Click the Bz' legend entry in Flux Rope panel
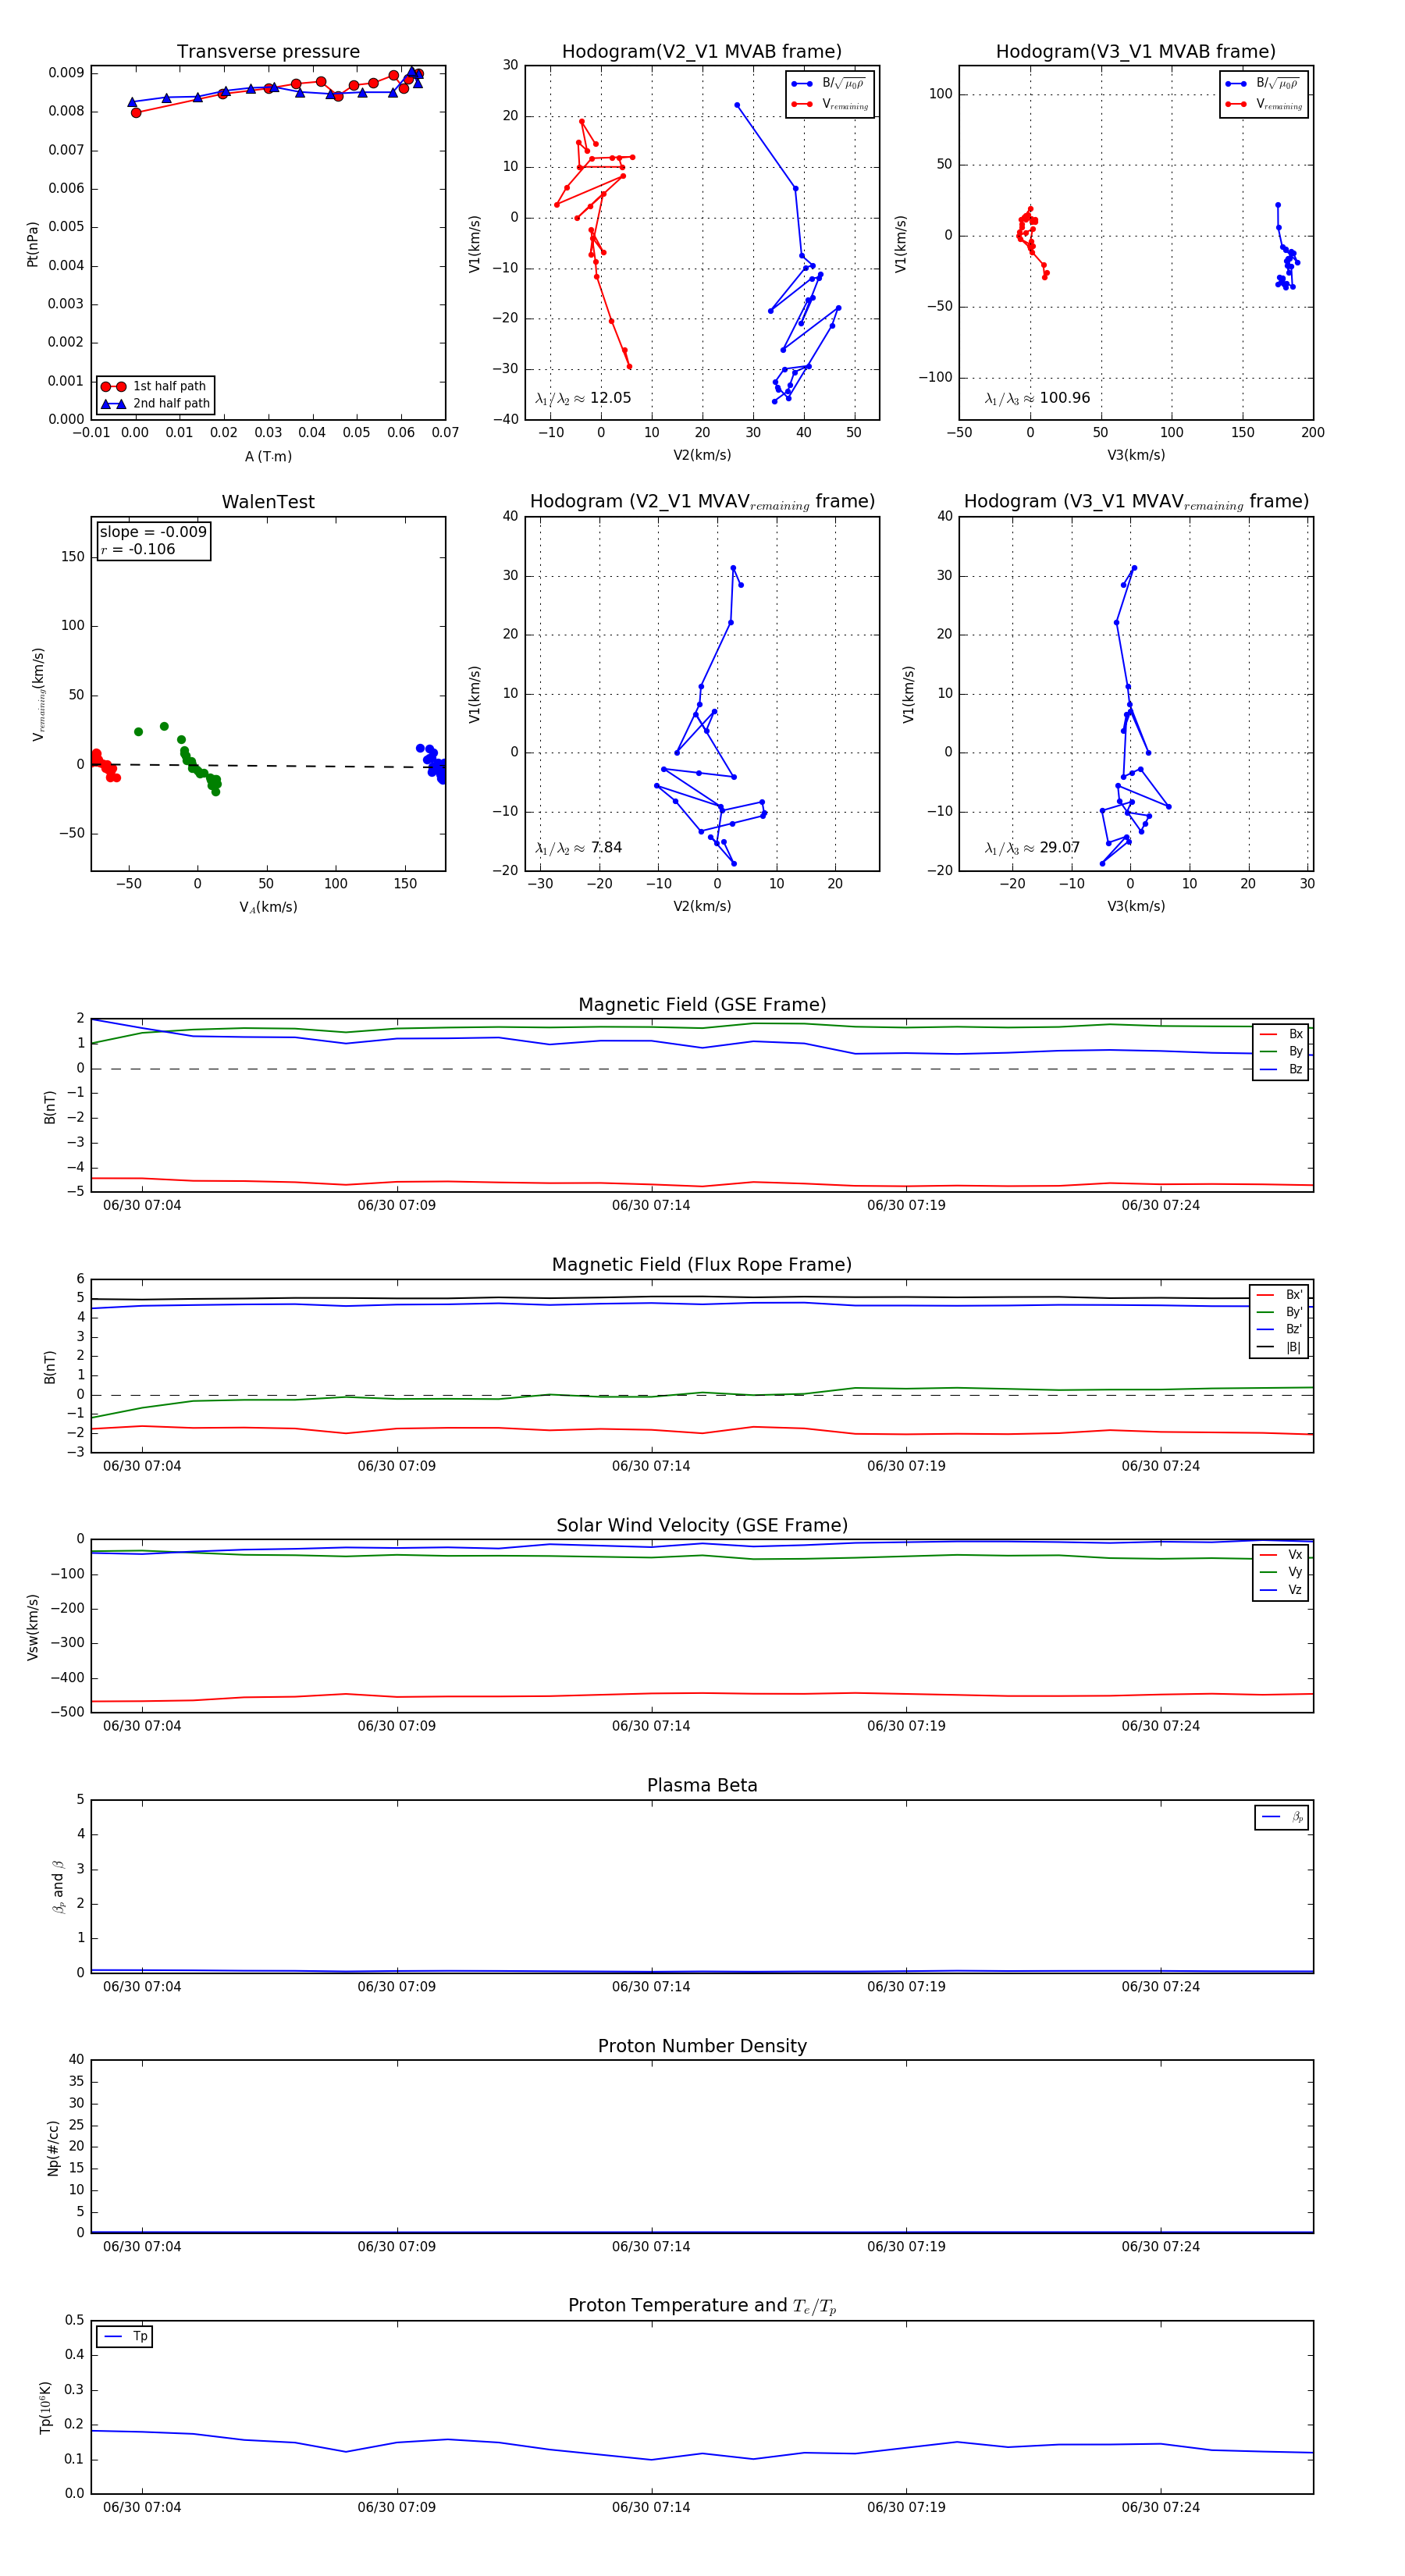 pyautogui.click(x=1294, y=1330)
